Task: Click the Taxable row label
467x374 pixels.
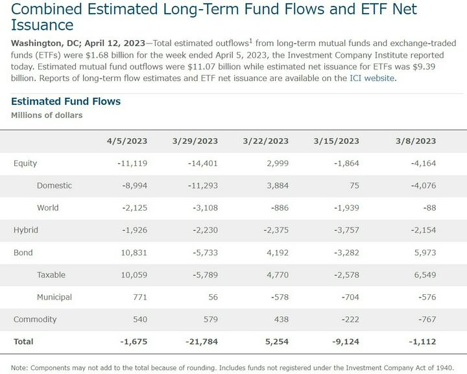Action: pos(53,275)
